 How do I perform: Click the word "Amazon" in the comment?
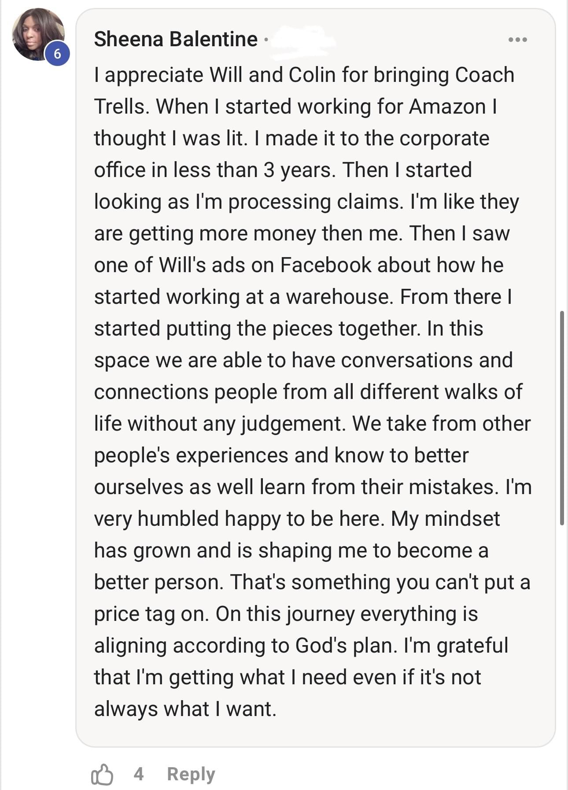pyautogui.click(x=447, y=107)
